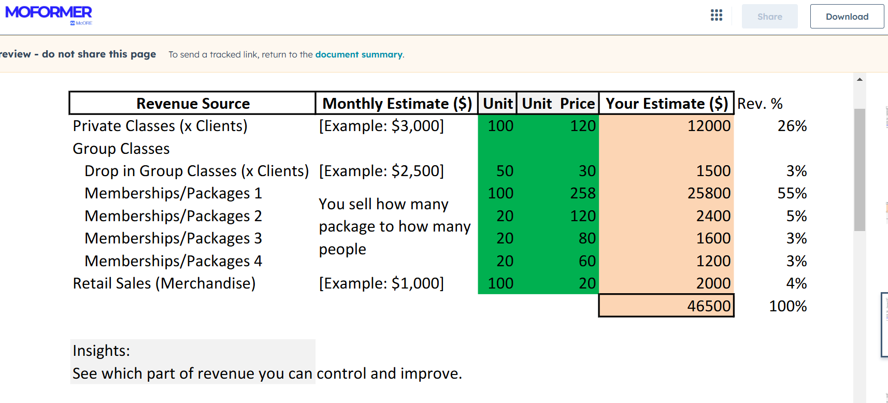Open the apps grid menu

pos(717,16)
